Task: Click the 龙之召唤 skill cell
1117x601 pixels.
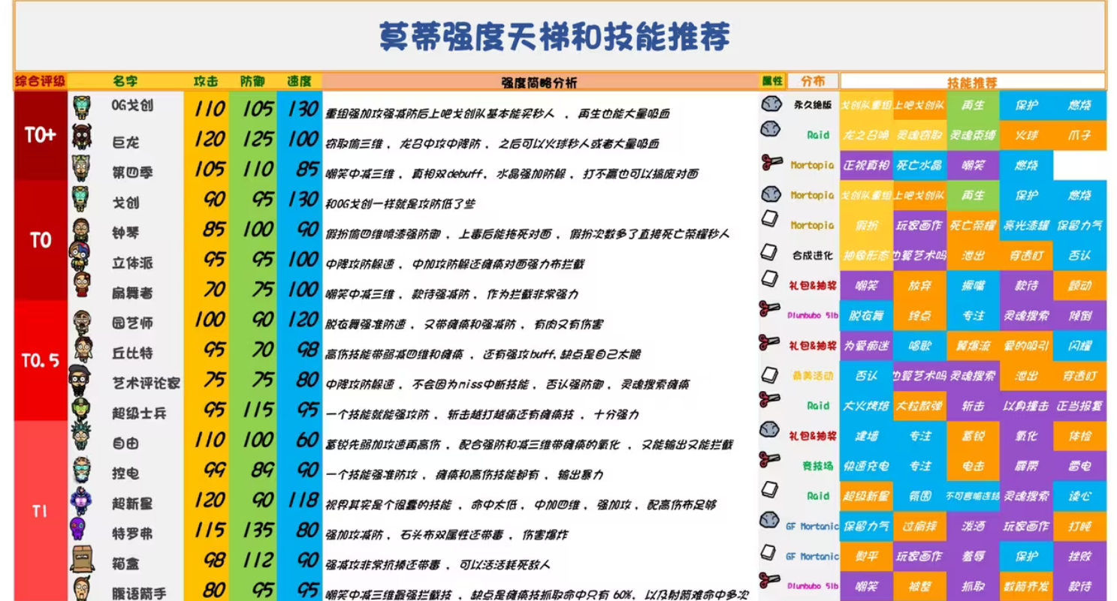Action: pyautogui.click(x=866, y=135)
